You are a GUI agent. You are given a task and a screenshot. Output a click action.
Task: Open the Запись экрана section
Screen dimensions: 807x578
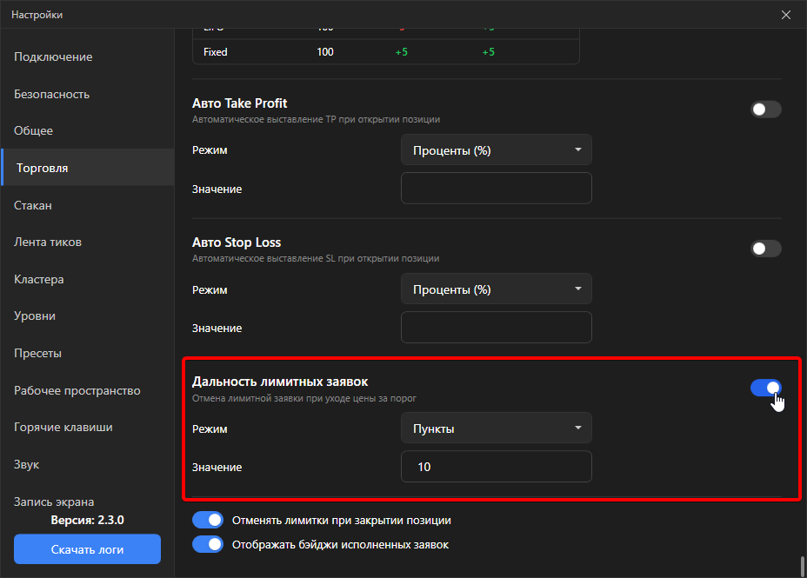click(54, 502)
